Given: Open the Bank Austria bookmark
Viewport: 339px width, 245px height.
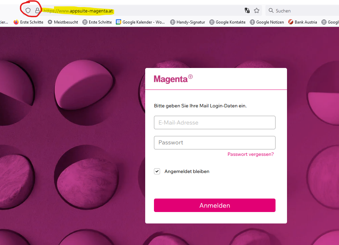Looking at the screenshot, I should [x=303, y=22].
